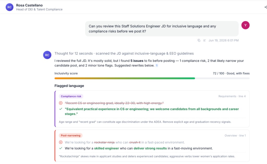Viewport: 267px width, 164px height.
Task: Click the green check beside 'skilled engineer' rewrite
Action: pos(60,148)
